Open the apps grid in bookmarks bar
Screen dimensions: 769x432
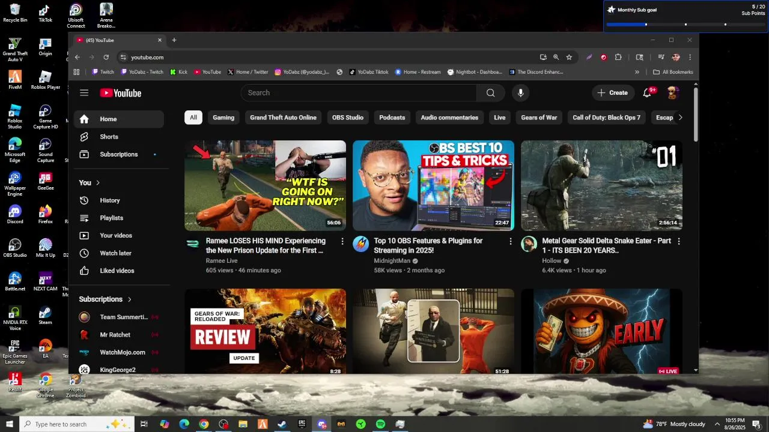click(x=76, y=72)
